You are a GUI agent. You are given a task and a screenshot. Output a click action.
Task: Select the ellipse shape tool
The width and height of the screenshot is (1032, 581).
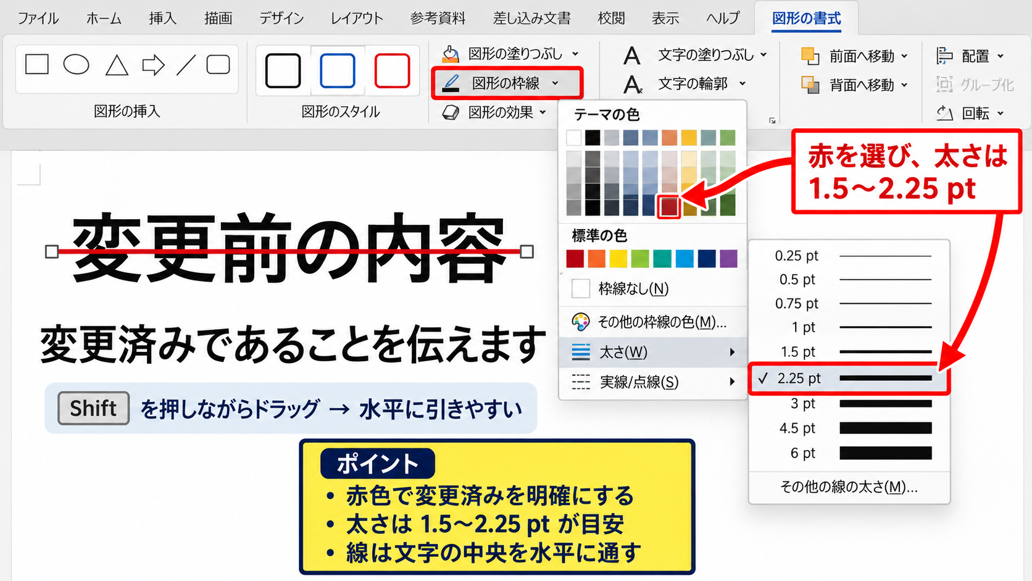pos(77,64)
